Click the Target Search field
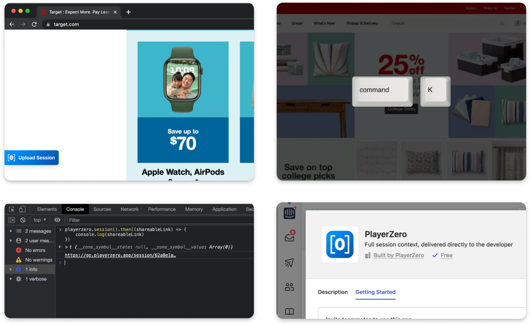 447,23
